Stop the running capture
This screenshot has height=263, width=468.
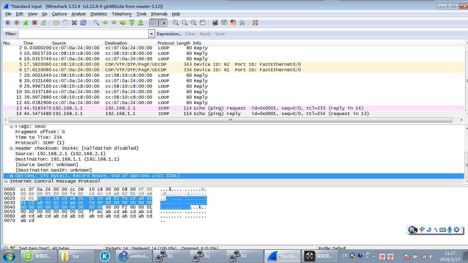[x=35, y=23]
